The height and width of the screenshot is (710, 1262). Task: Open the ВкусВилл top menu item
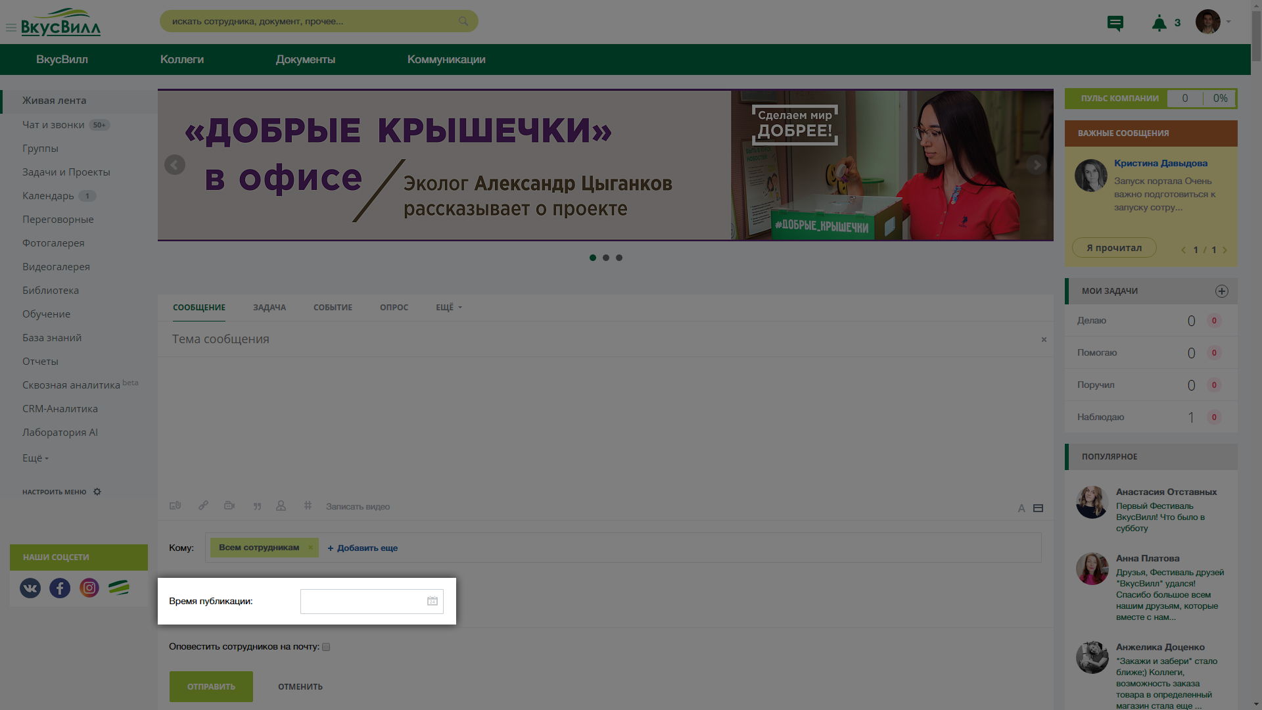(62, 59)
